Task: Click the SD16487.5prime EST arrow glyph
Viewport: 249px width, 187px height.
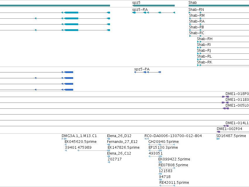Action: click(x=218, y=139)
